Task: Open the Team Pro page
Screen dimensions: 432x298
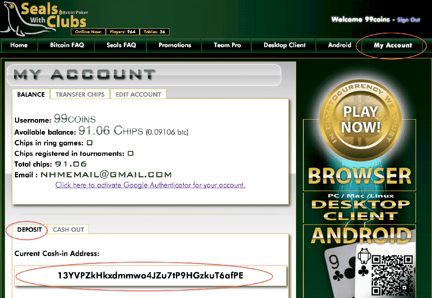Action: tap(227, 45)
